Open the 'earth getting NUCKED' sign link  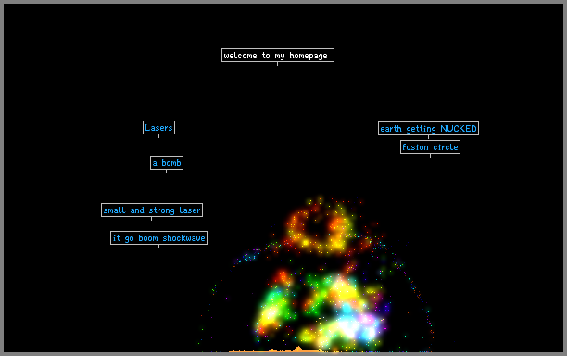point(429,129)
